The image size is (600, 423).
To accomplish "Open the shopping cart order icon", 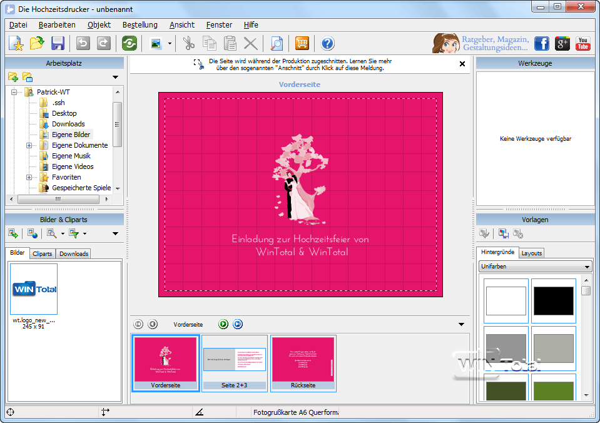I will [x=302, y=43].
